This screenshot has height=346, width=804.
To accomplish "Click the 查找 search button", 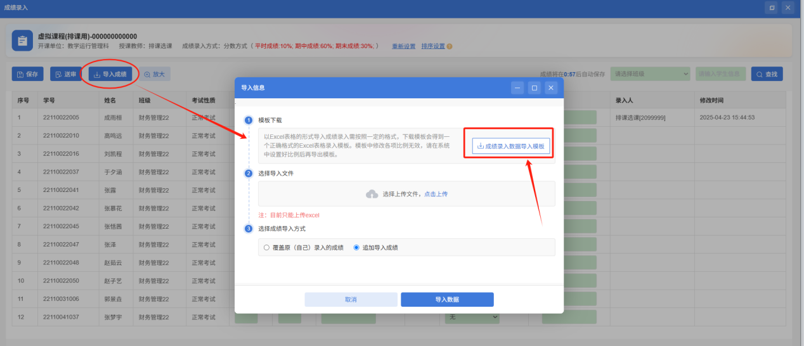I will pos(767,74).
